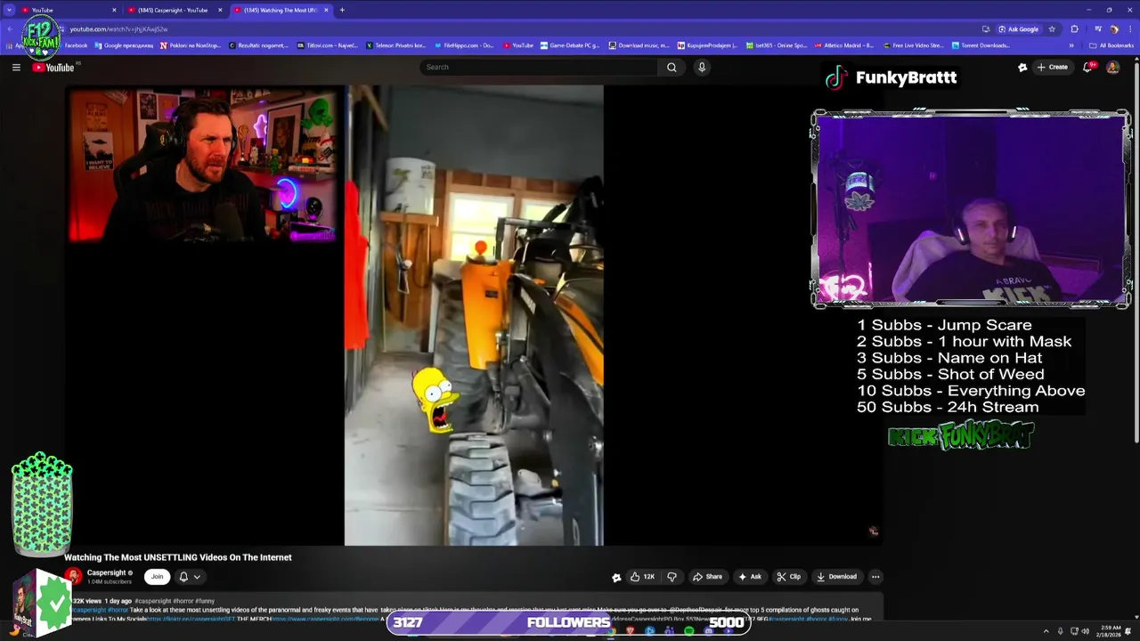The image size is (1140, 641).
Task: Open the Atletico Madrid bookmark
Action: 845,45
